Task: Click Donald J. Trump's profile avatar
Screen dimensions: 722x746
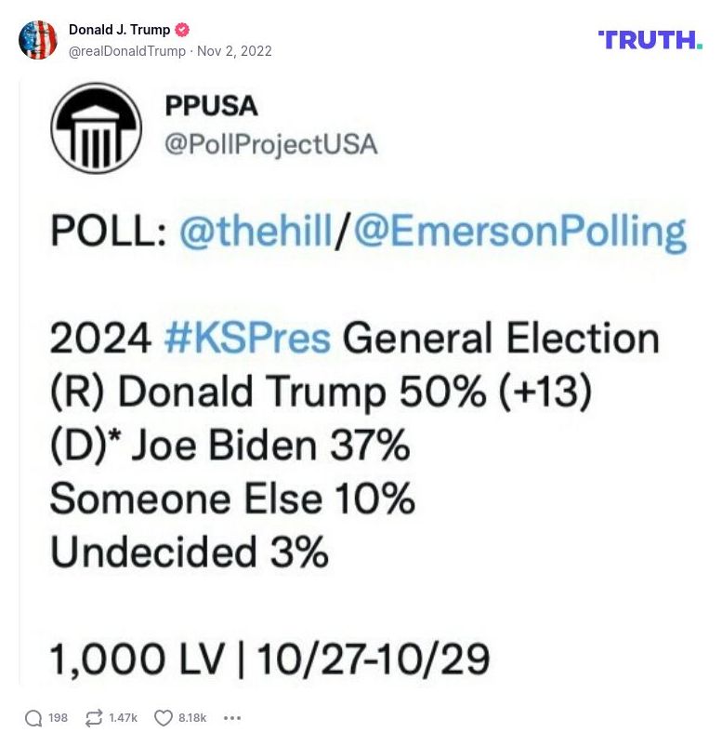Action: (x=38, y=39)
